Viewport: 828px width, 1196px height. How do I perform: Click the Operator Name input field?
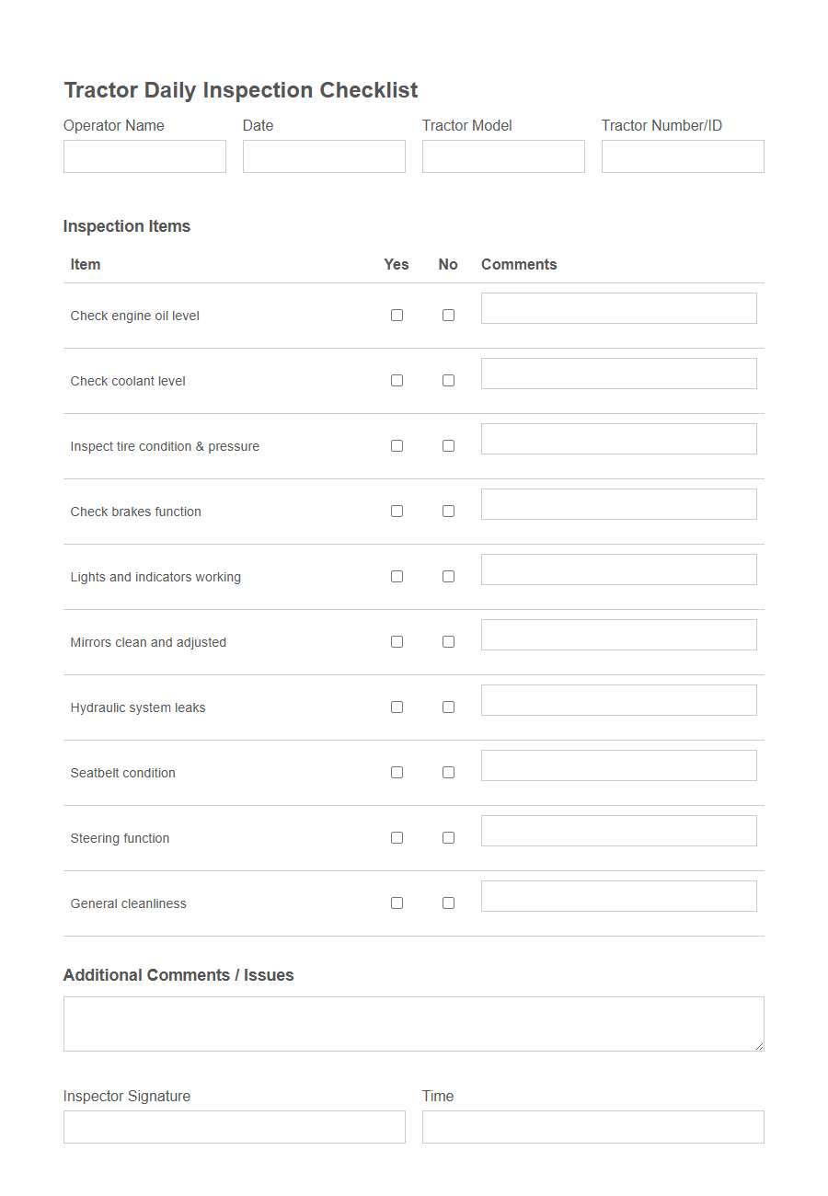144,155
